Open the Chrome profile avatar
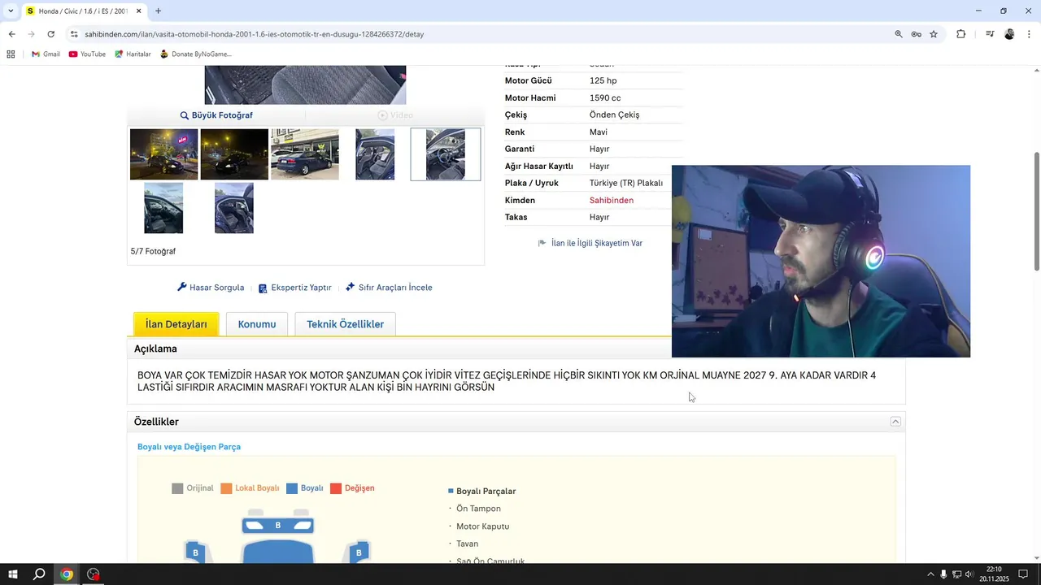 click(1009, 34)
